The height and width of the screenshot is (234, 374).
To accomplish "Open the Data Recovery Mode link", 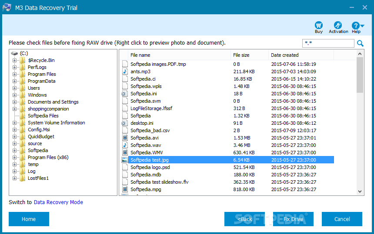I will point(58,202).
